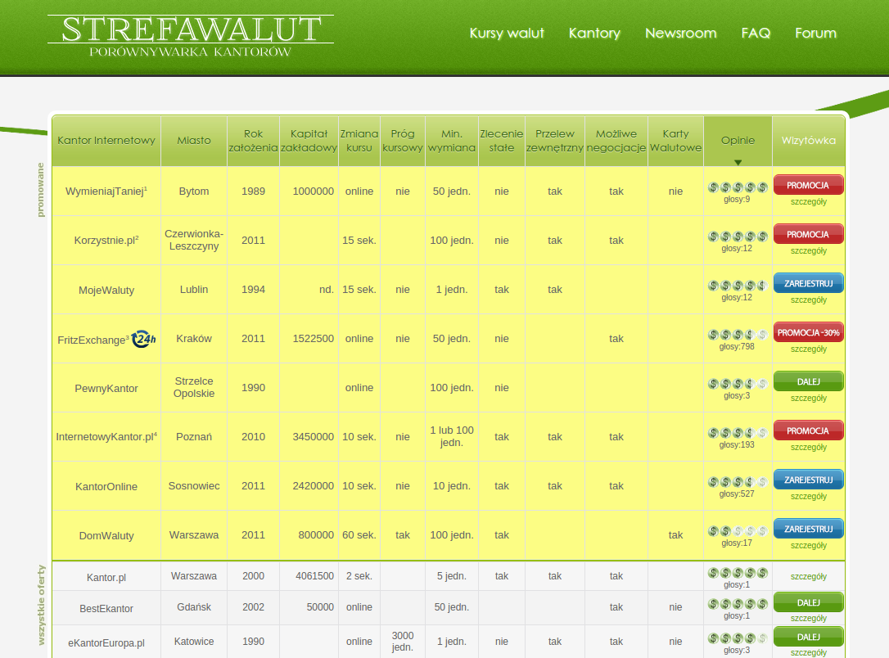Open the Kursy walut menu item

tap(507, 33)
